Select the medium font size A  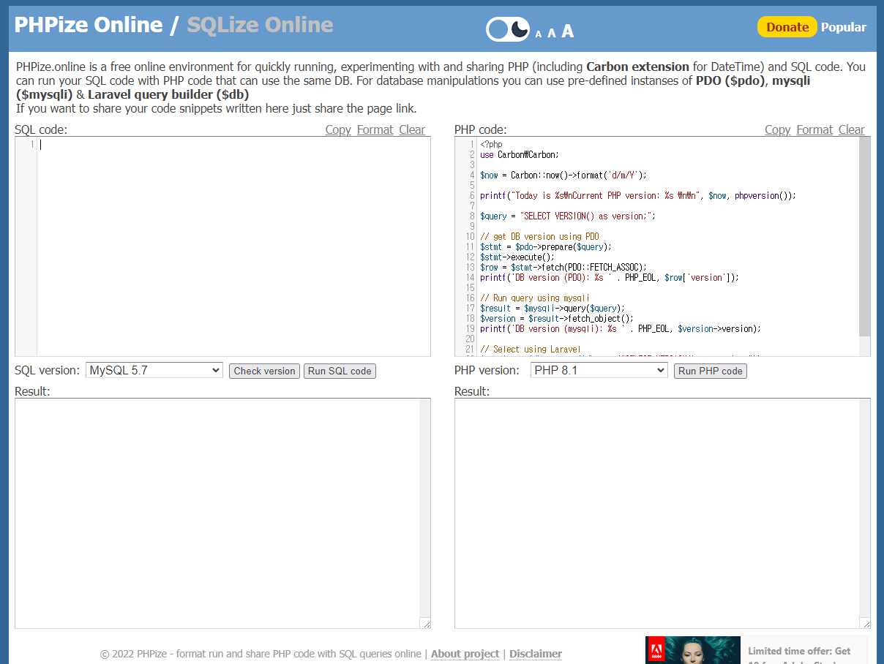tap(552, 33)
